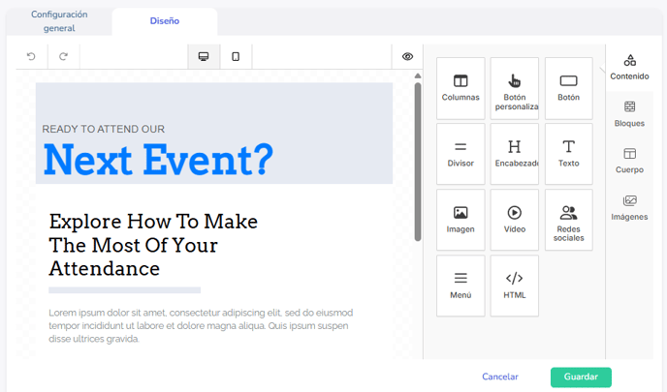Choose the Imagen content block
This screenshot has width=667, height=392.
(x=461, y=220)
